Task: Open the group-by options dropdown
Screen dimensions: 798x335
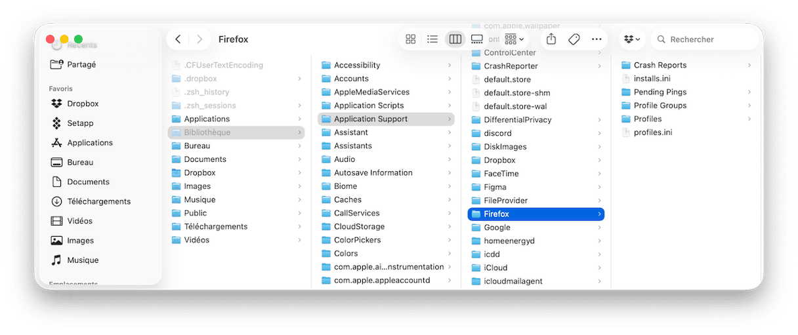Action: click(x=514, y=39)
